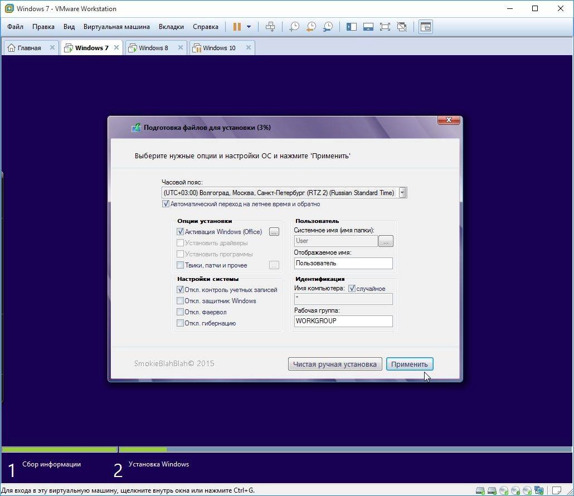Open the Вид menu

click(x=69, y=27)
